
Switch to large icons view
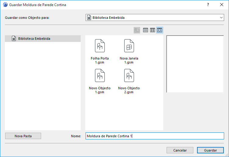(160, 30)
